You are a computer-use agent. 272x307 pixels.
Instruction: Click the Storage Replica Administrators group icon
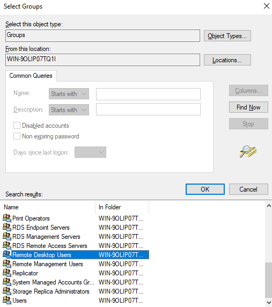[x=7, y=291]
